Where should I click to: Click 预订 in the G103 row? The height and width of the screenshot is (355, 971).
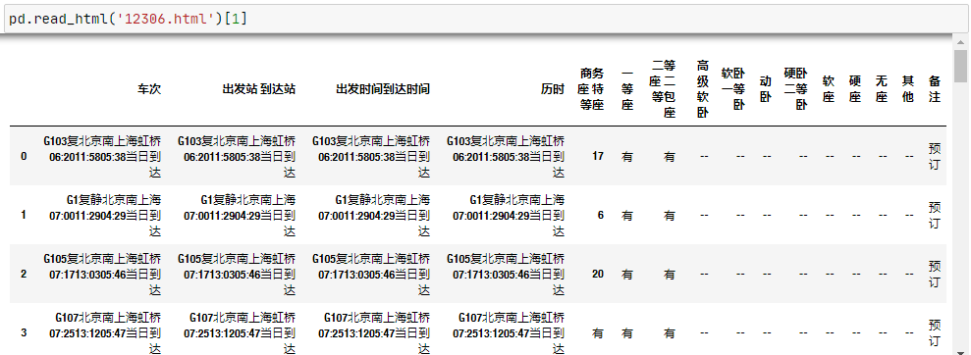pyautogui.click(x=935, y=157)
